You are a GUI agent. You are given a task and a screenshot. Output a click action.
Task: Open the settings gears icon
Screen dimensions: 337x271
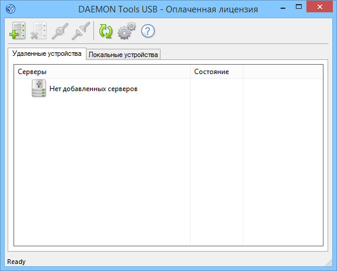tap(127, 31)
